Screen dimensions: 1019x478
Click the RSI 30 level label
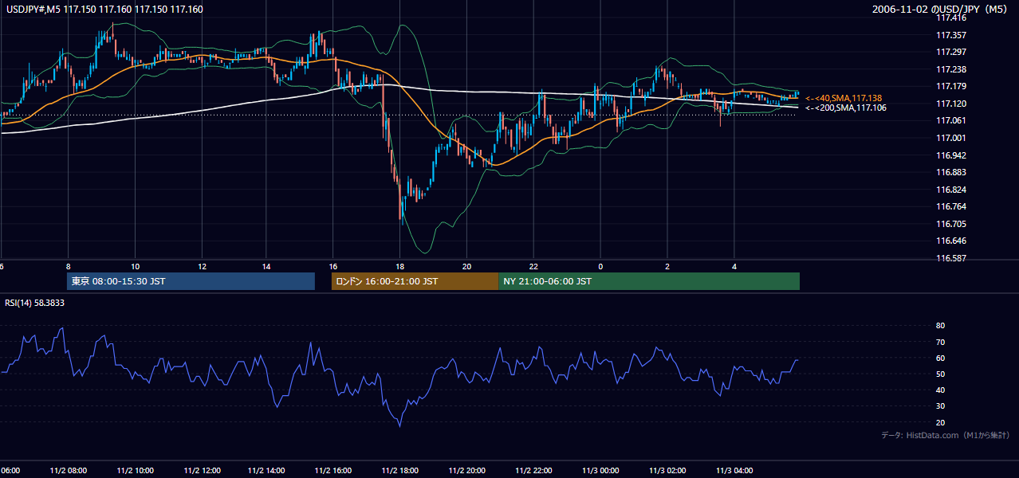pos(940,406)
